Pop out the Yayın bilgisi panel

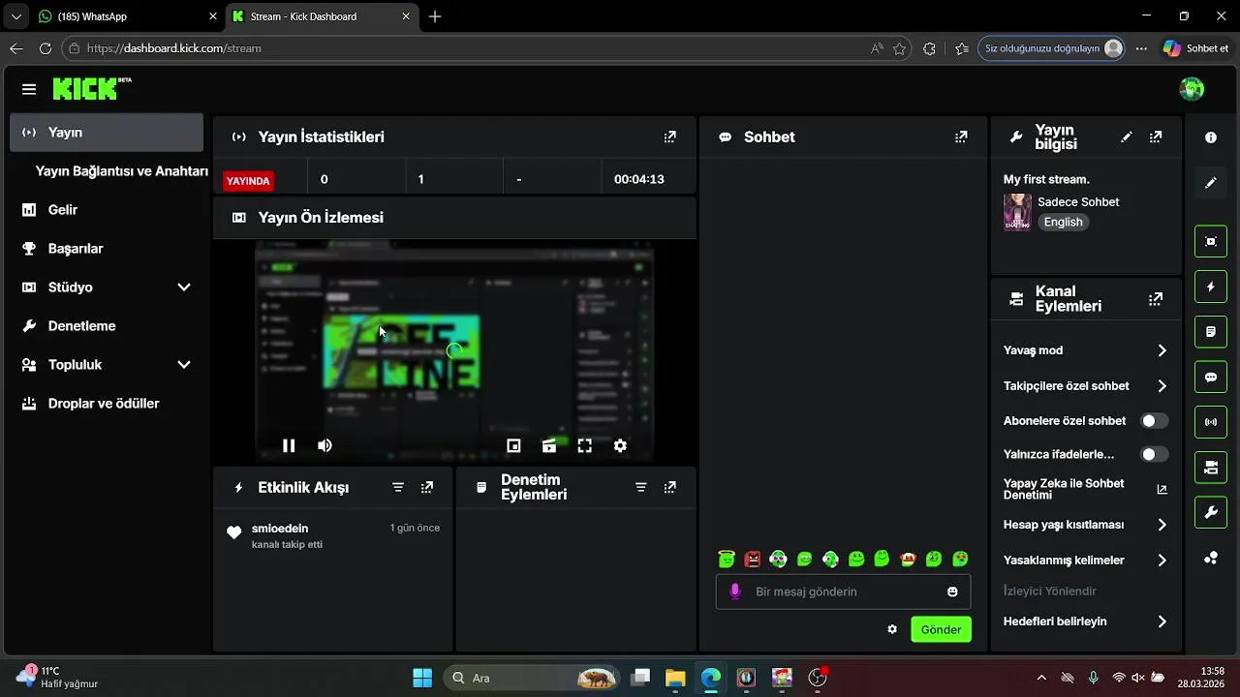click(1156, 137)
